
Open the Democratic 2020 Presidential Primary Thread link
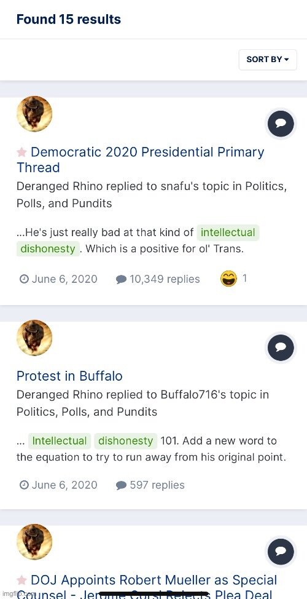click(x=141, y=160)
